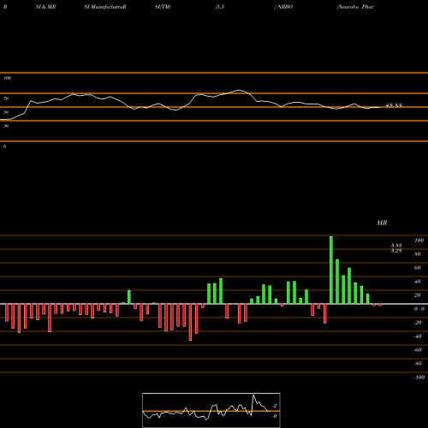428x428 pixels.
Task: Click the MR axis label -20
Action: (x=418, y=323)
